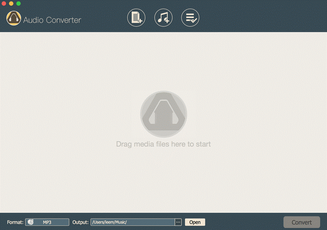The image size is (327, 230).
Task: Close the window with red button
Action: (x=4, y=4)
